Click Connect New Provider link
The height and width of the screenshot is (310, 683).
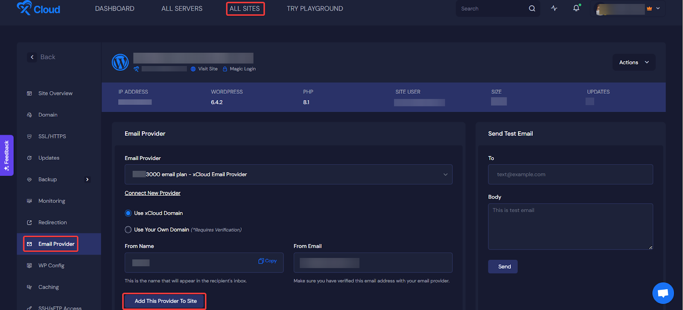tap(152, 193)
